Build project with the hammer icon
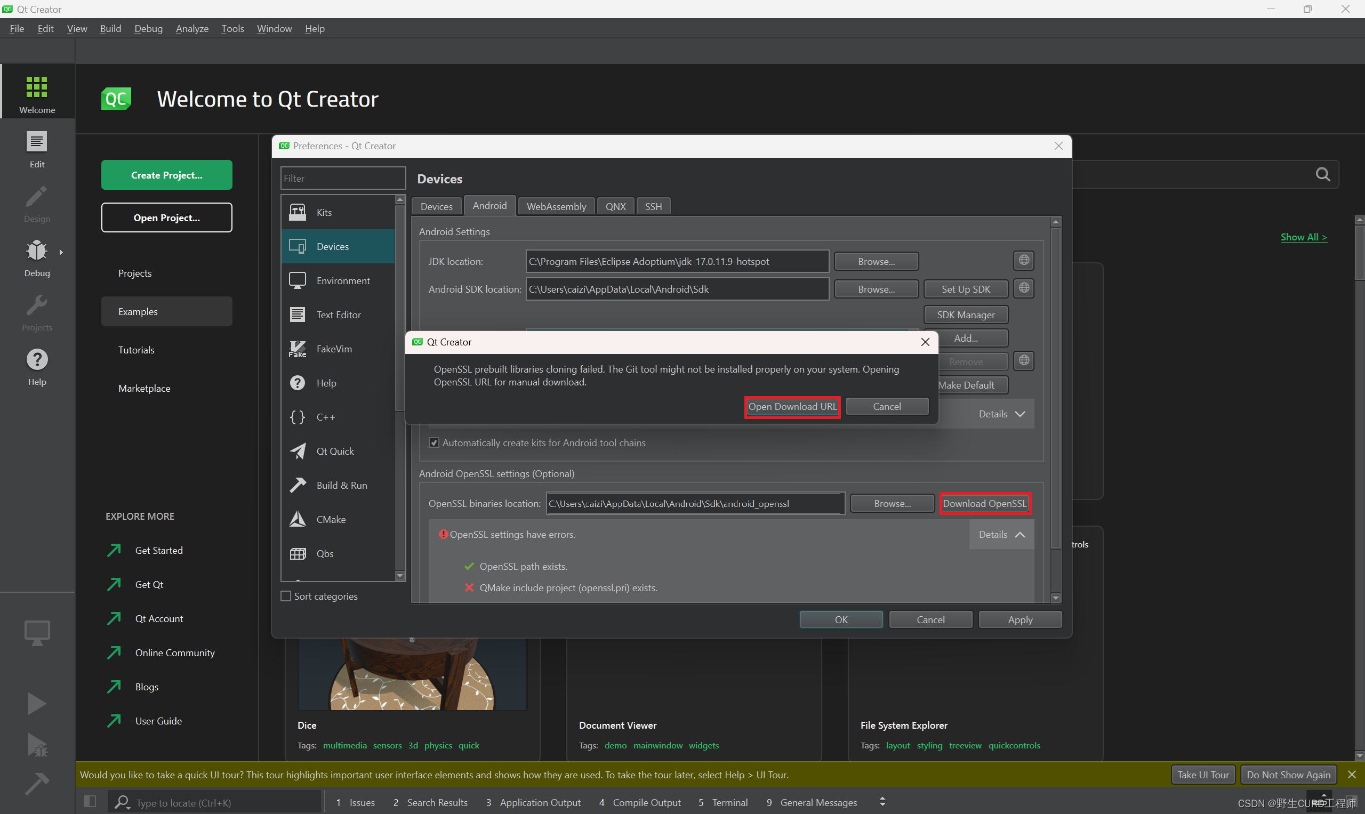Image resolution: width=1365 pixels, height=814 pixels. (x=37, y=783)
